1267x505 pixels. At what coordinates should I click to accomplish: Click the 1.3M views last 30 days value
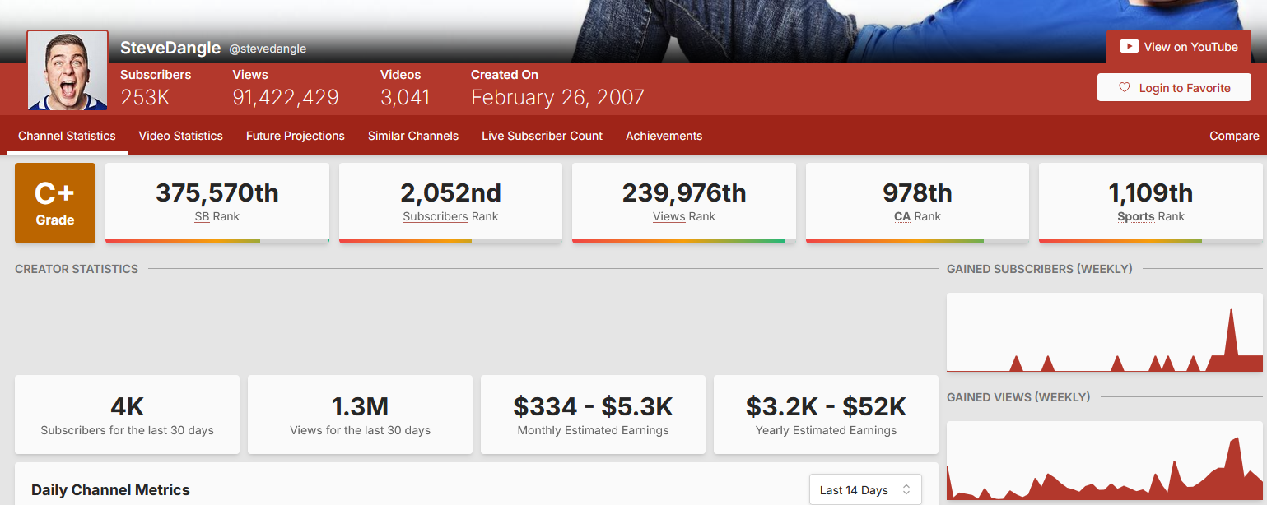(x=361, y=406)
